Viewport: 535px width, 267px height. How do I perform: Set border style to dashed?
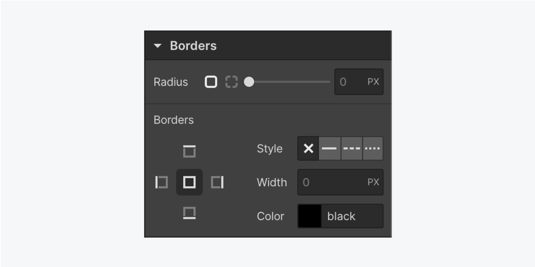[352, 148]
